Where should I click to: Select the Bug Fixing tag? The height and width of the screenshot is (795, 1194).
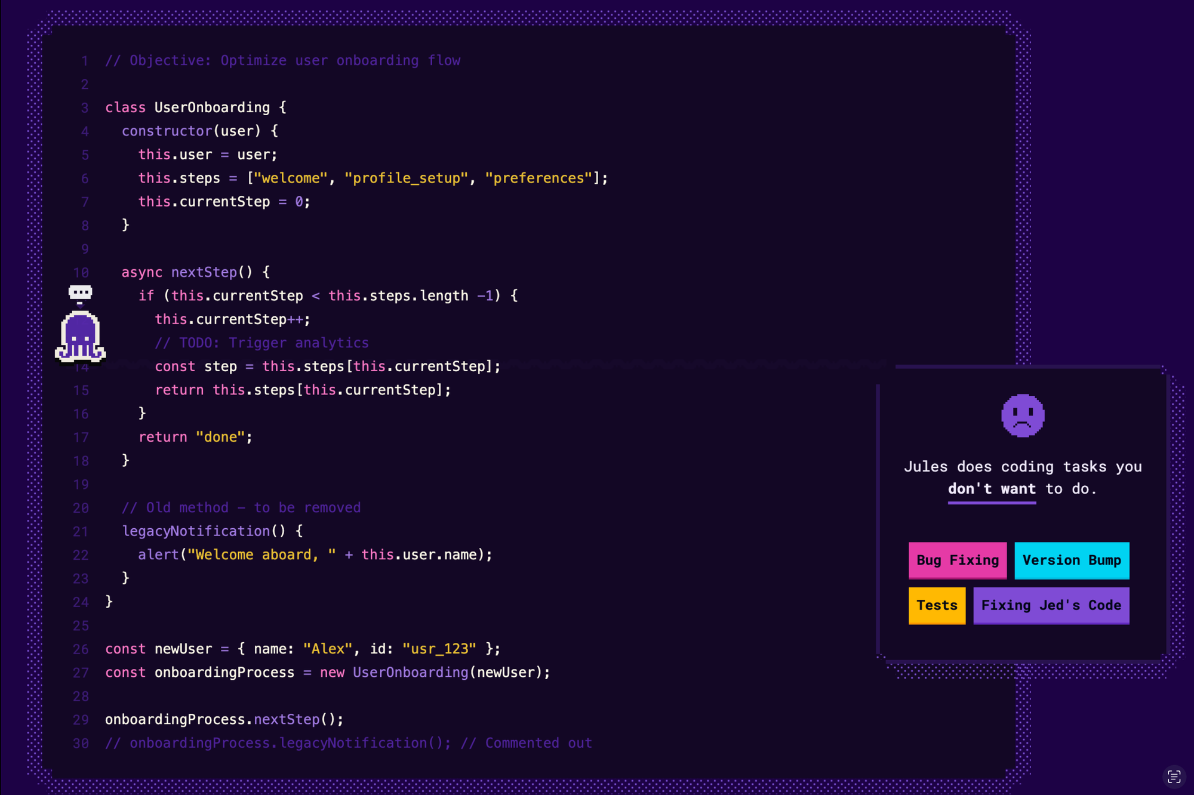957,560
